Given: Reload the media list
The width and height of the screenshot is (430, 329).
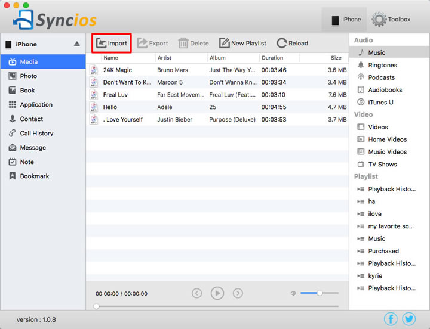Looking at the screenshot, I should point(292,44).
